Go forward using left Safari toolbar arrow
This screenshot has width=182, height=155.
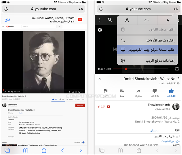point(81,150)
